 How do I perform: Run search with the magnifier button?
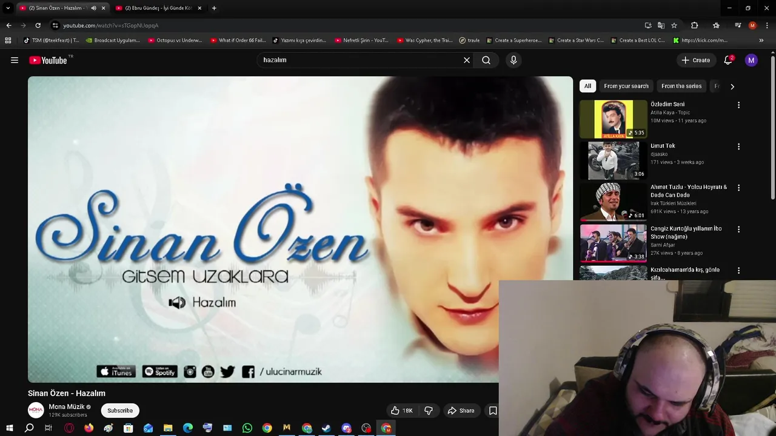coord(486,60)
